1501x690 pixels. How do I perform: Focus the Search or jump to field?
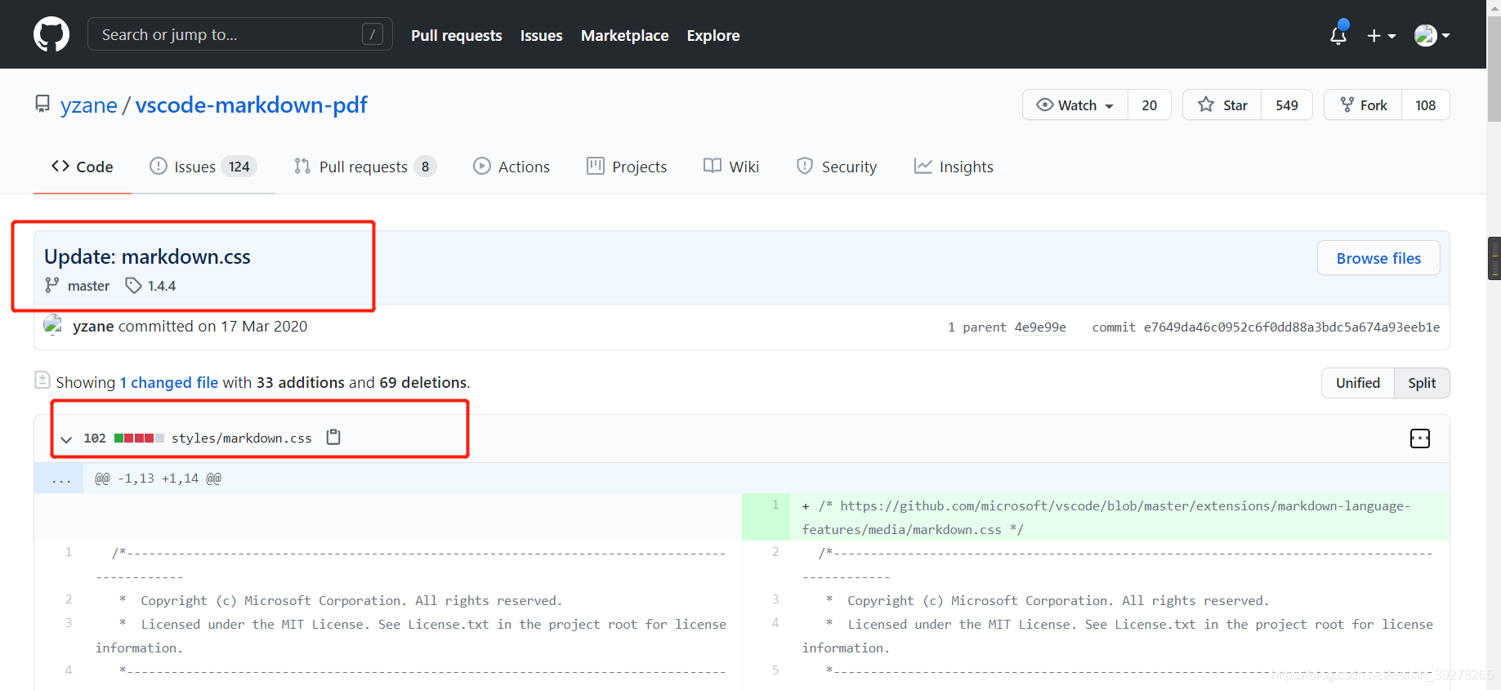239,34
